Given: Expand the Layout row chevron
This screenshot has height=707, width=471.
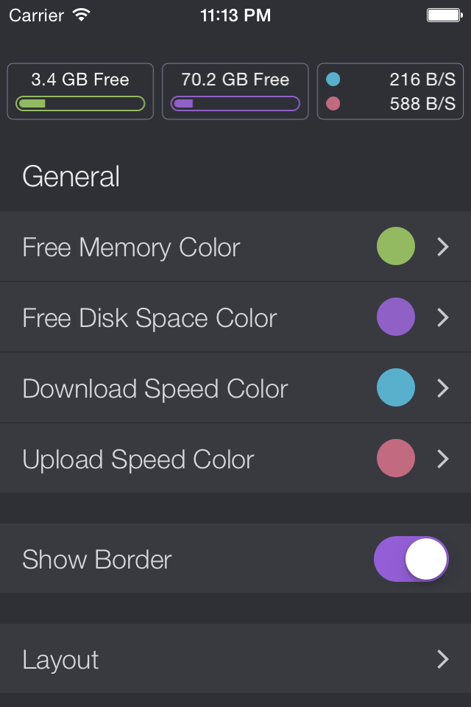Looking at the screenshot, I should coord(443,659).
